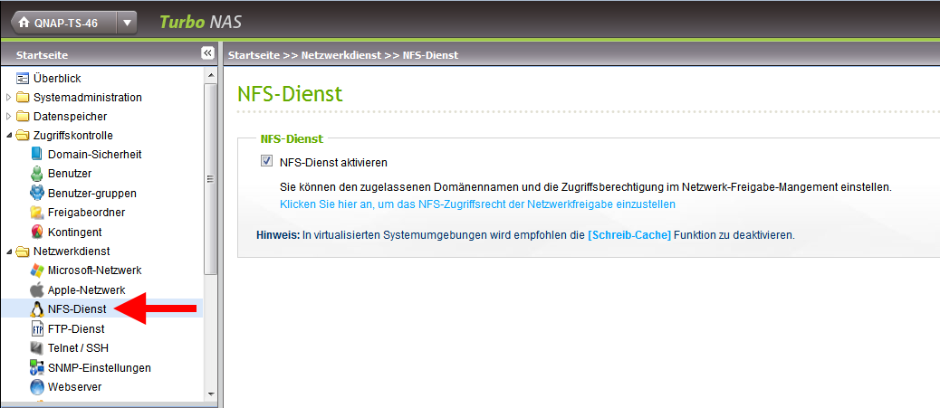The image size is (940, 408).
Task: Follow the [Schreib-Cache] link
Action: 629,235
